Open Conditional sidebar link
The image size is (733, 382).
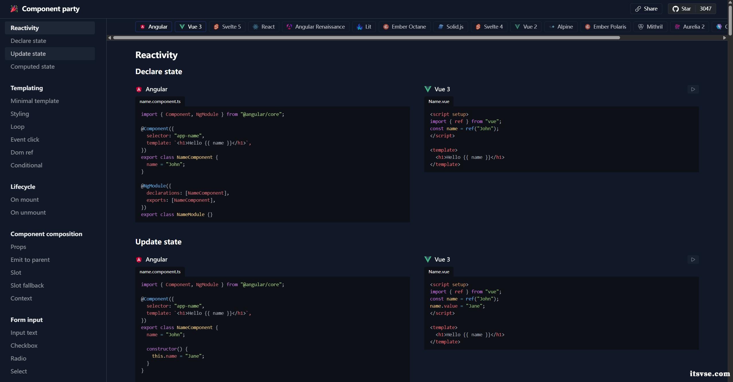(x=26, y=165)
